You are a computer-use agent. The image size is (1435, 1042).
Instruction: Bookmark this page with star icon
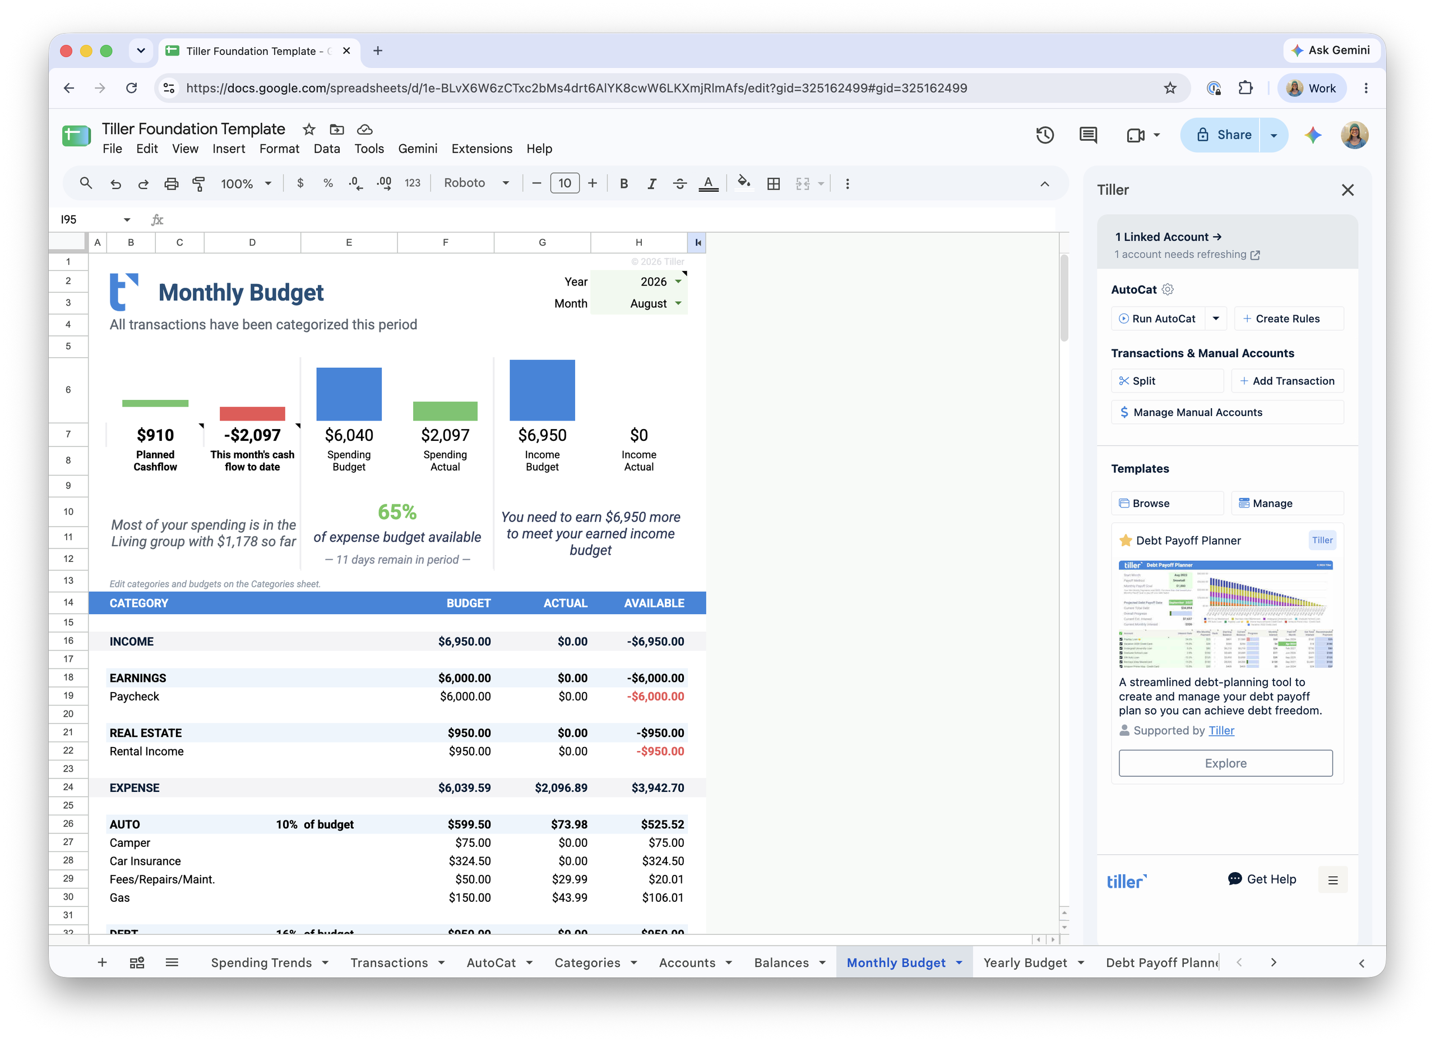coord(1170,88)
